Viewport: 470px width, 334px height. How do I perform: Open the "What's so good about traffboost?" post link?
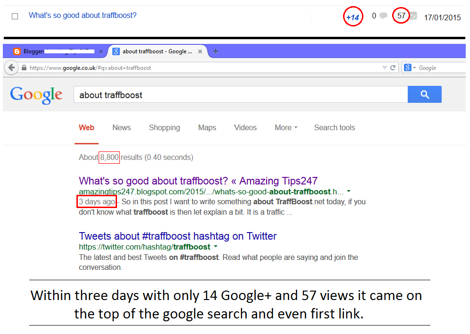pos(83,15)
